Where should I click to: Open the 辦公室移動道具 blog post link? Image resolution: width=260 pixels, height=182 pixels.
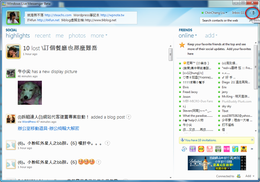pos(49,128)
